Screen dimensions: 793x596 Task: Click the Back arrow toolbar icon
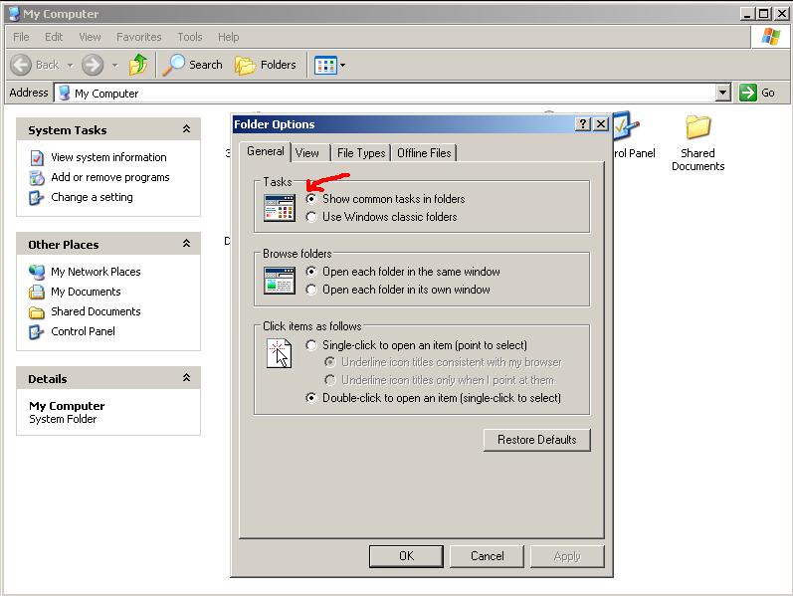(21, 65)
